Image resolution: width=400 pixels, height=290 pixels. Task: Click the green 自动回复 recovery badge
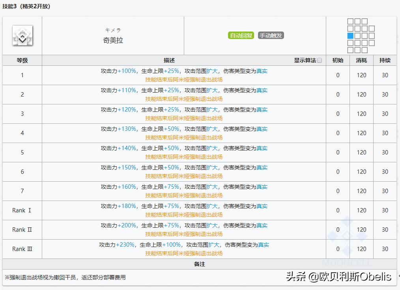pyautogui.click(x=241, y=35)
